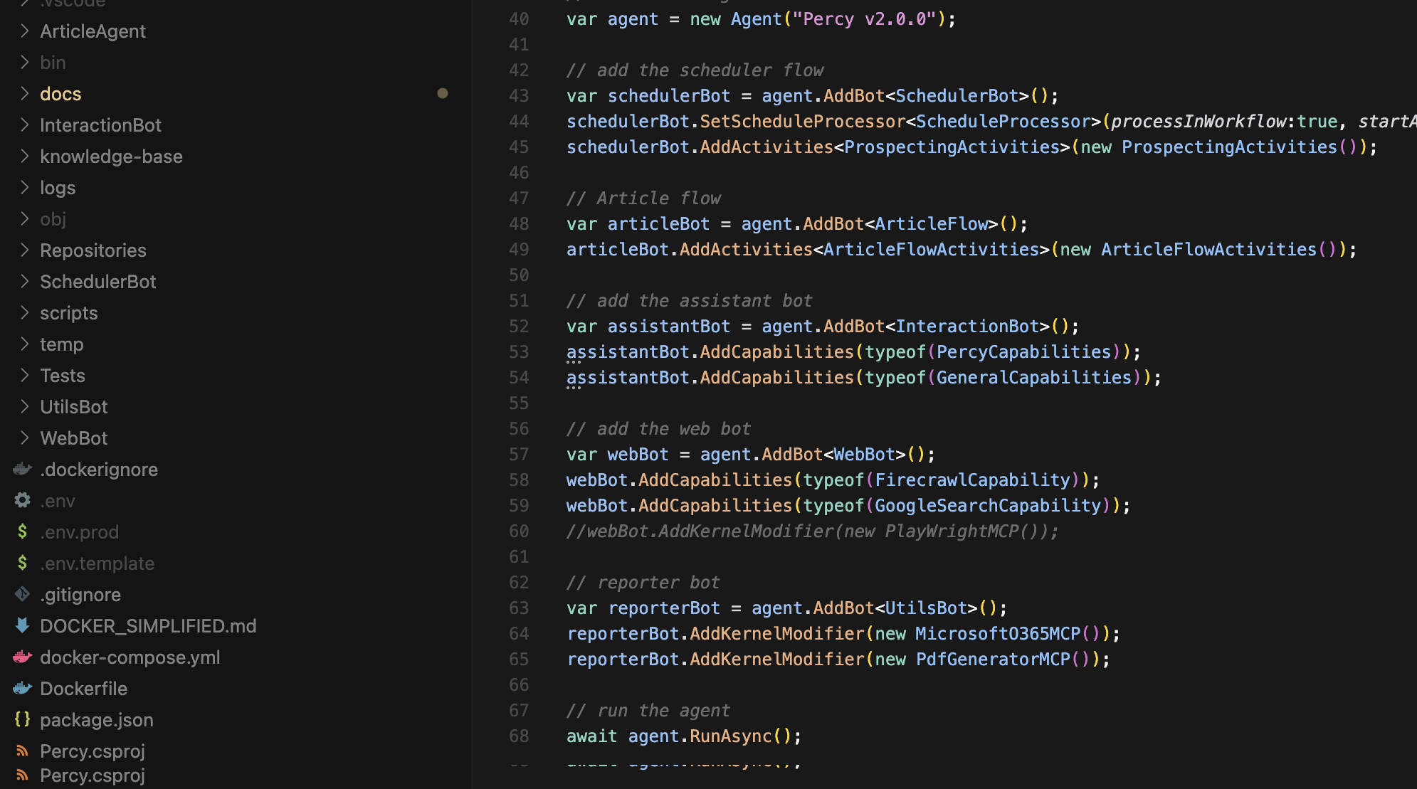
Task: Click the Docker whale icon beside Dockerfile
Action: 21,688
